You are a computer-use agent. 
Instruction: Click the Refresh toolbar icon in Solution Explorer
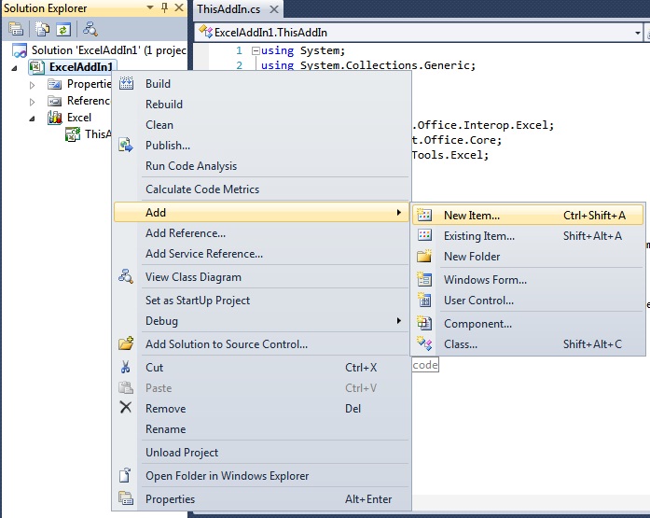pyautogui.click(x=63, y=30)
